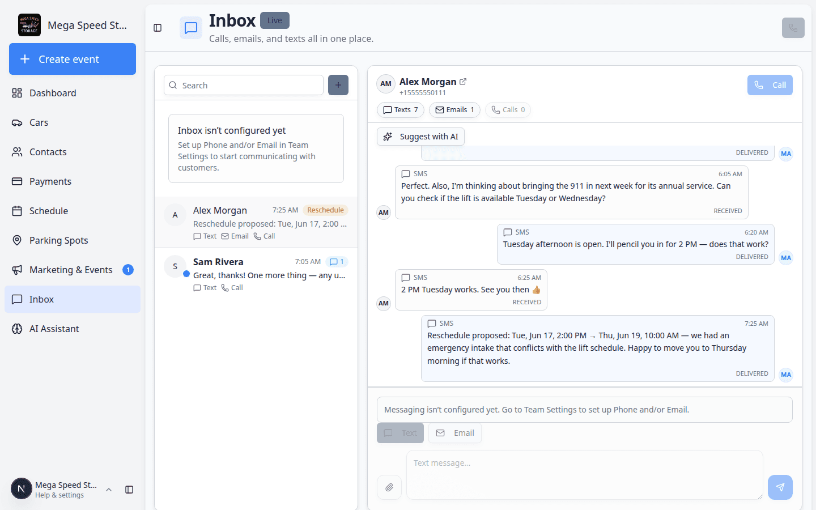Open the Schedule page
The image size is (816, 510).
coord(73,211)
